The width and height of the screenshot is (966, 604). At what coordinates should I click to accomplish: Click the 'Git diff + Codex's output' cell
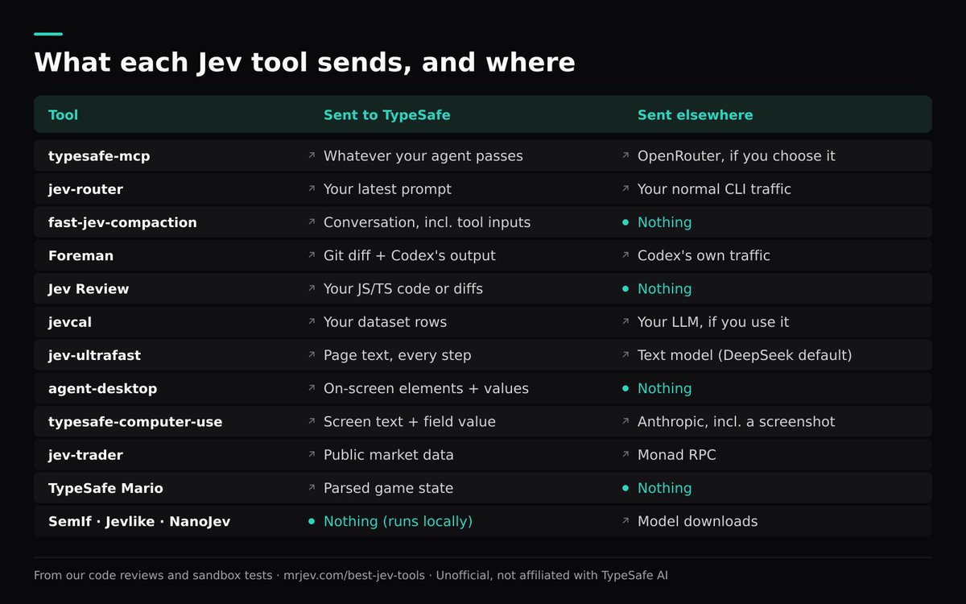pos(410,255)
